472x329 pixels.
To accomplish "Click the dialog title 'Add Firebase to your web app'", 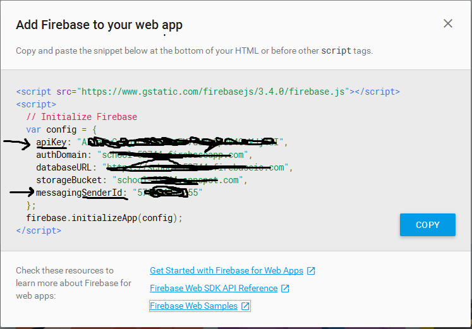I will coord(99,25).
